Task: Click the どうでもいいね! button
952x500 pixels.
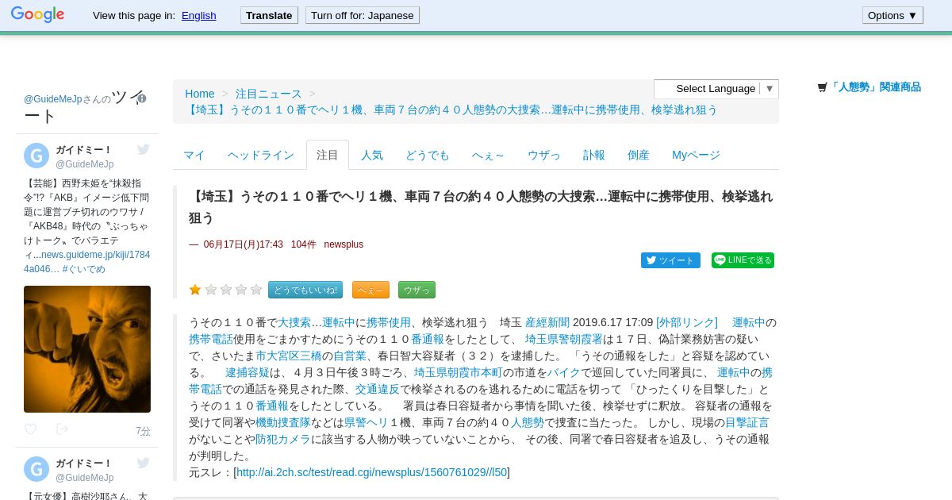Action: coord(305,290)
